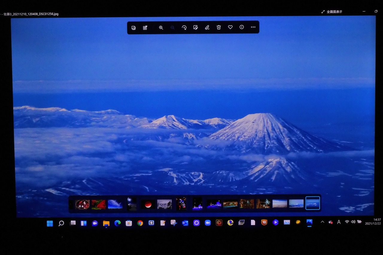Open Google Chrome from the taskbar
The height and width of the screenshot is (255, 383).
click(140, 223)
